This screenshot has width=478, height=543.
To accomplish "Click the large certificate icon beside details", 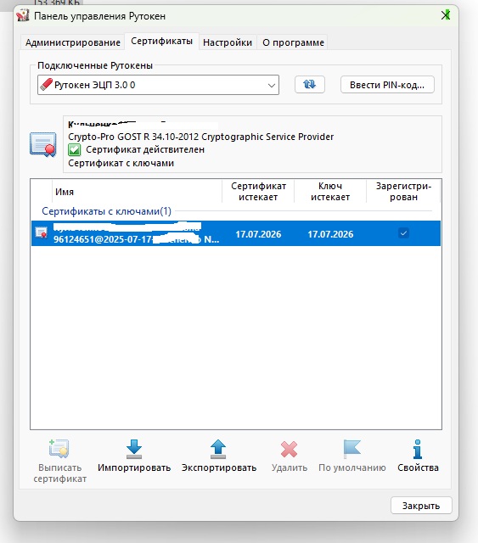I will pos(43,144).
